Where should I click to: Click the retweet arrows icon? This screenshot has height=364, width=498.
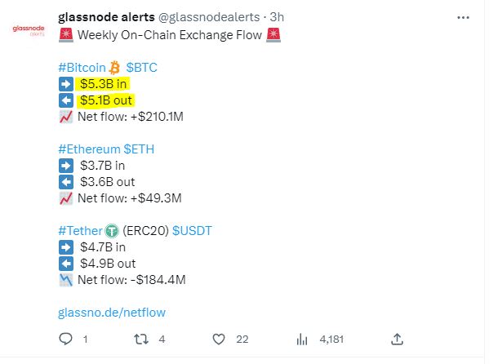pos(141,339)
